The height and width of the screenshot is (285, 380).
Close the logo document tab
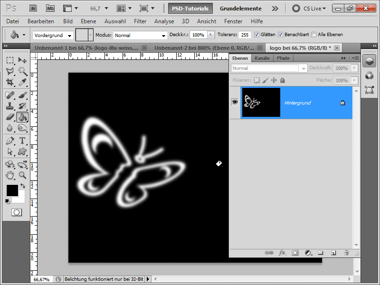coord(337,48)
